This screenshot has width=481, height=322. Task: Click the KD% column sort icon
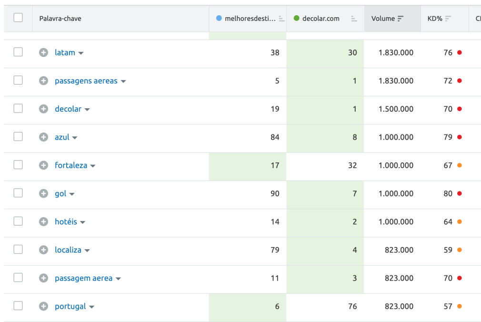coord(448,19)
